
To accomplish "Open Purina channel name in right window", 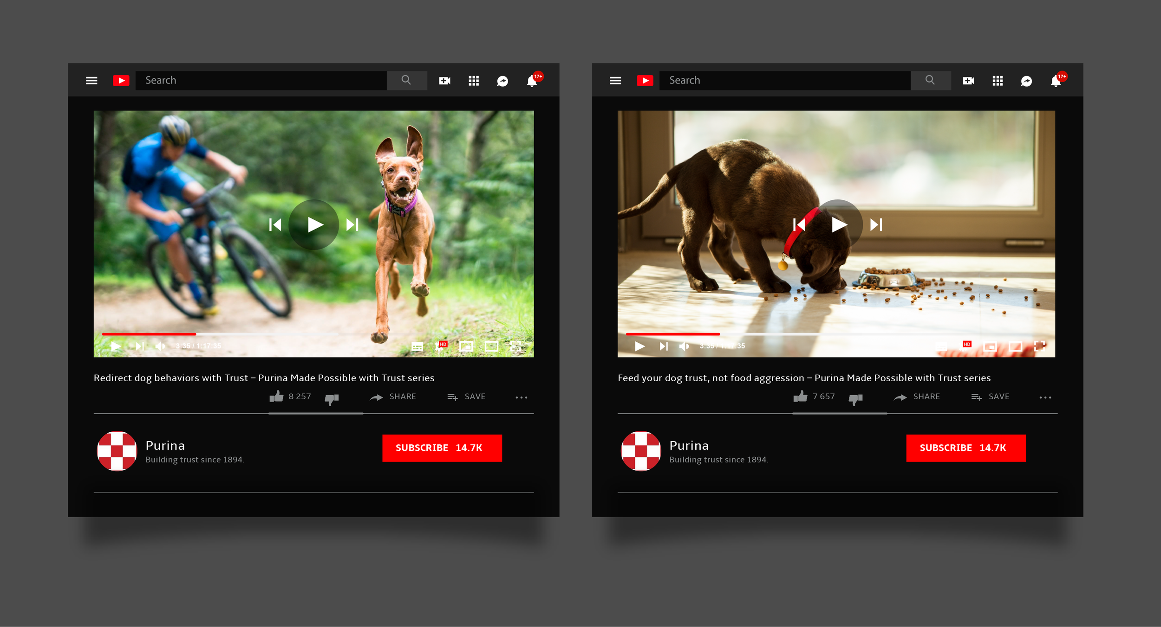I will pos(689,446).
